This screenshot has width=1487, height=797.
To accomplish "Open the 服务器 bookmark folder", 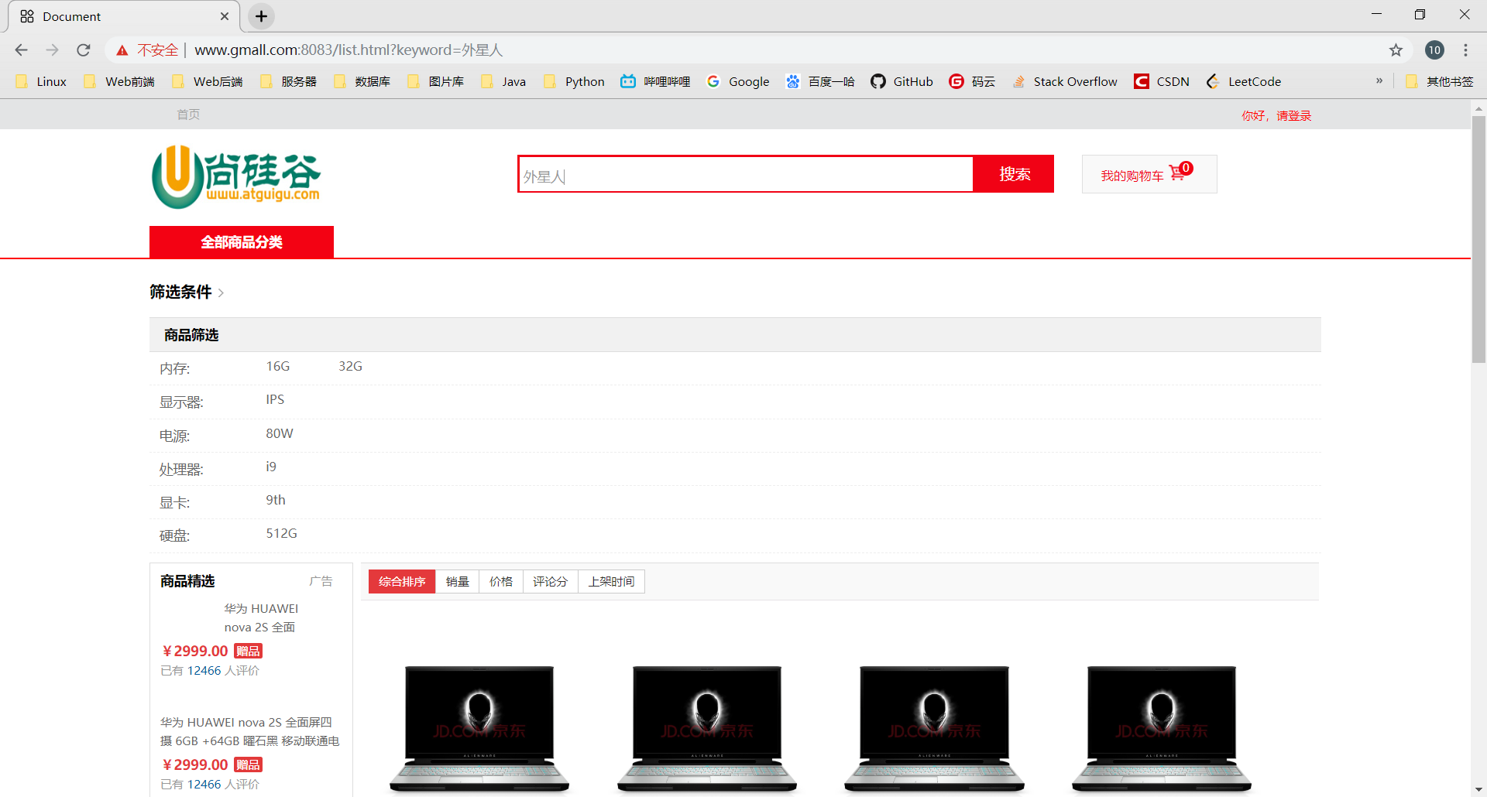I will 289,81.
